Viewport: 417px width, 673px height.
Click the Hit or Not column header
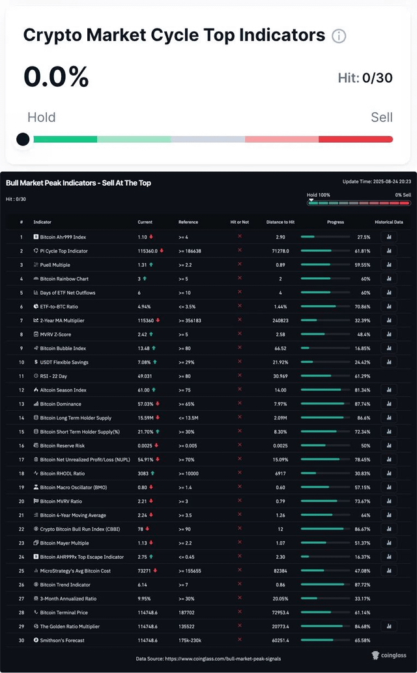[x=239, y=222]
